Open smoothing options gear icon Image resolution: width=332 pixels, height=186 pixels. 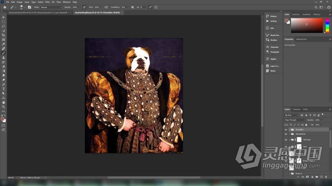tap(132, 7)
